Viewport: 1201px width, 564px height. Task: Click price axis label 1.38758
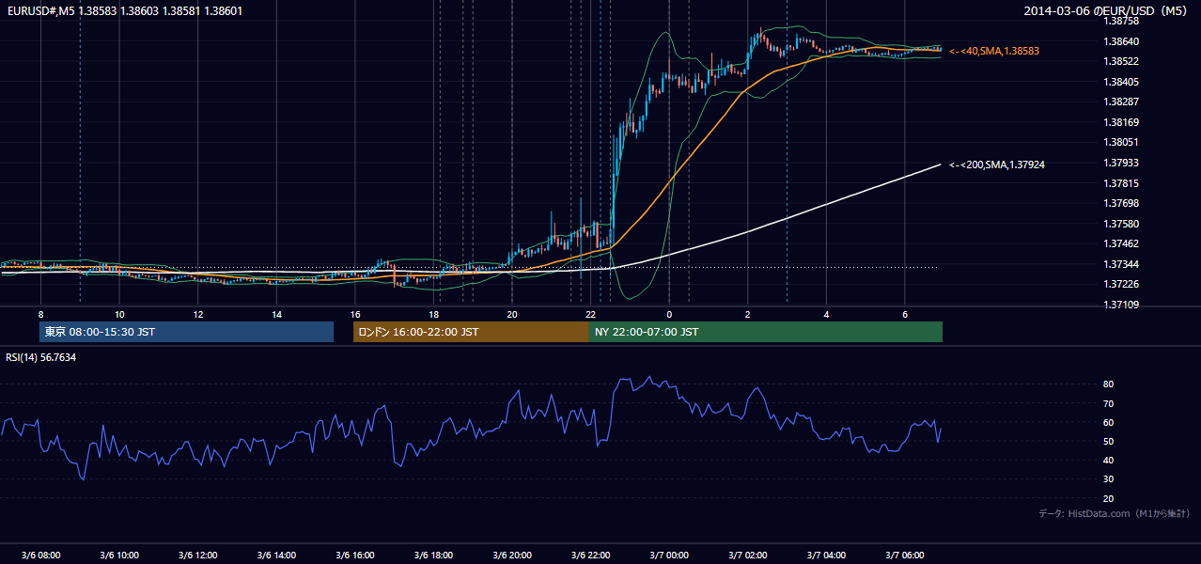(1120, 21)
